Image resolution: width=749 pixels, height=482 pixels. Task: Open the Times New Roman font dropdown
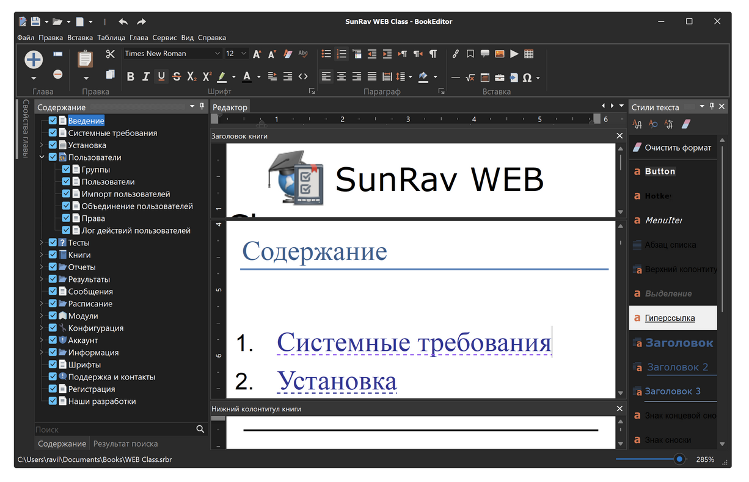pos(217,54)
